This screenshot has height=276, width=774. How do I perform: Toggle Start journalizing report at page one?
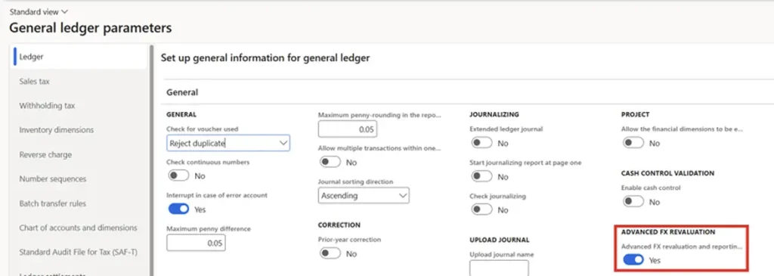tap(481, 177)
